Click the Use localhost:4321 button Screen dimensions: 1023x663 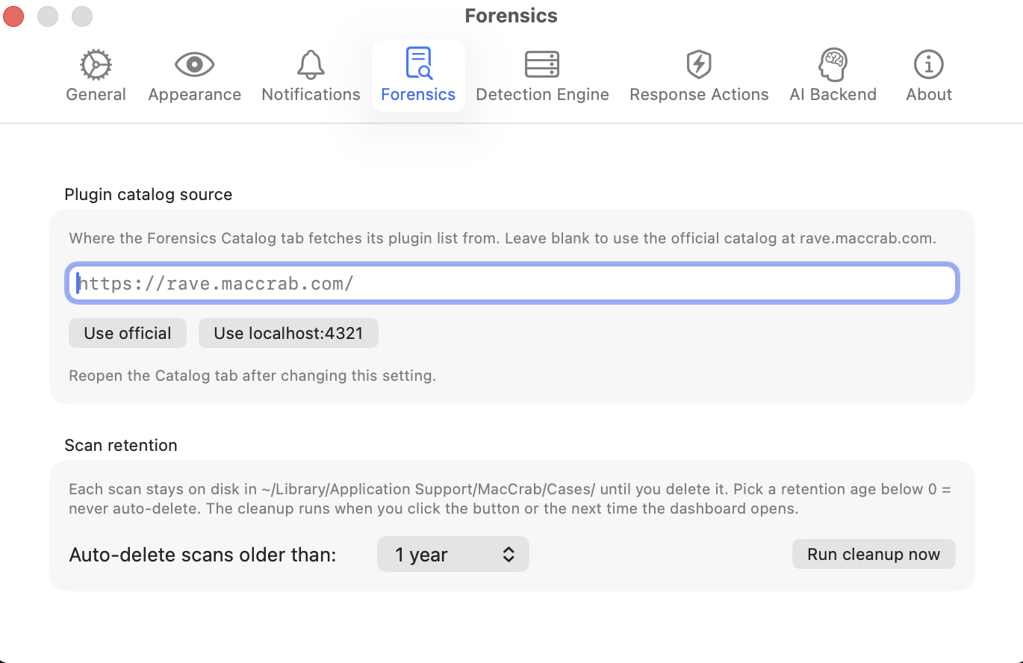pos(288,333)
